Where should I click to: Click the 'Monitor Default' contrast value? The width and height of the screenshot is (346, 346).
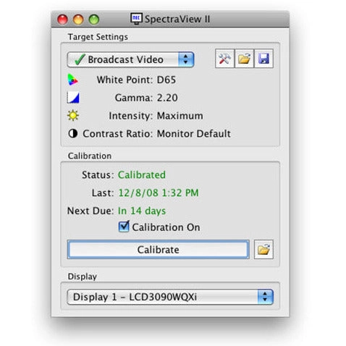coord(194,134)
